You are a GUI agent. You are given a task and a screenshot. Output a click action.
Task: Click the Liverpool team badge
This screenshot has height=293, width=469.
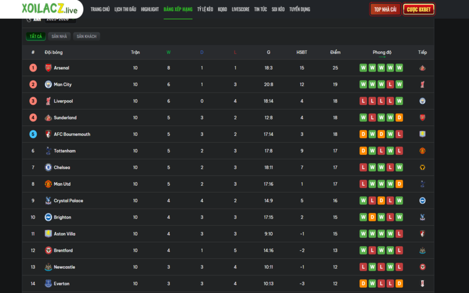click(x=49, y=101)
